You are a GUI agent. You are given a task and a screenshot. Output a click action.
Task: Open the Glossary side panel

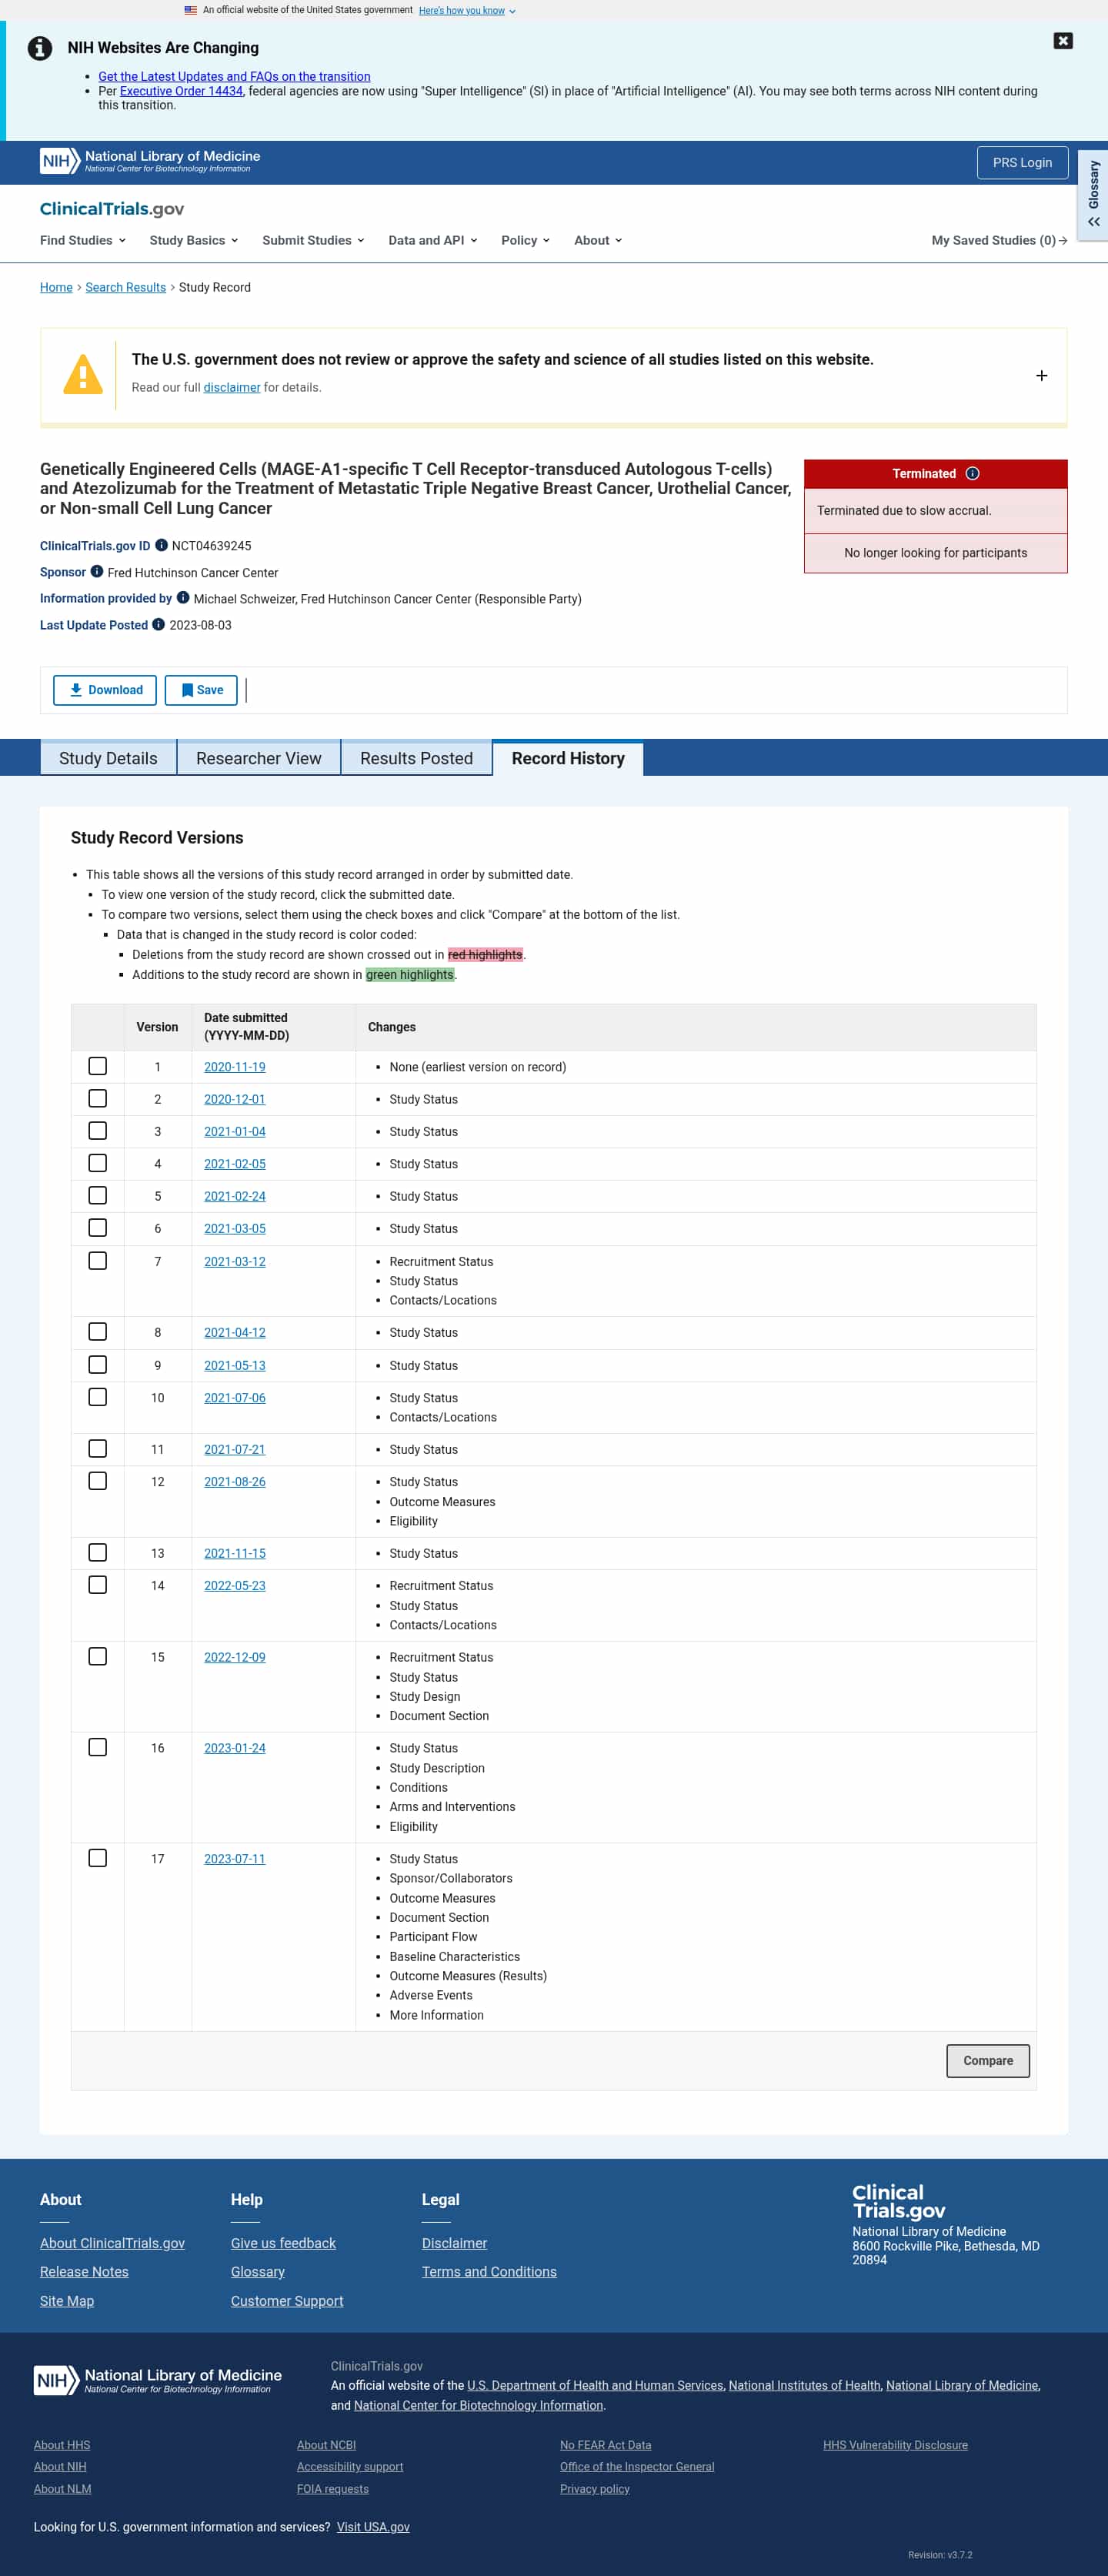click(1093, 195)
